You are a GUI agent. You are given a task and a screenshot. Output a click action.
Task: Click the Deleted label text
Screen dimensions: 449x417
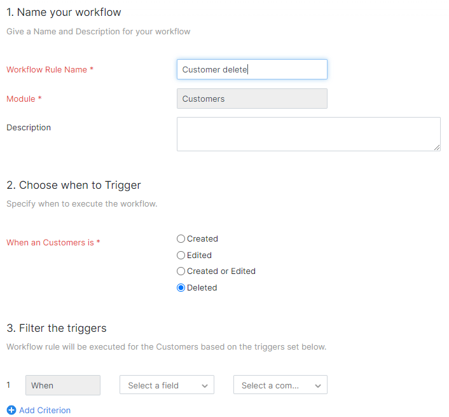tap(202, 288)
